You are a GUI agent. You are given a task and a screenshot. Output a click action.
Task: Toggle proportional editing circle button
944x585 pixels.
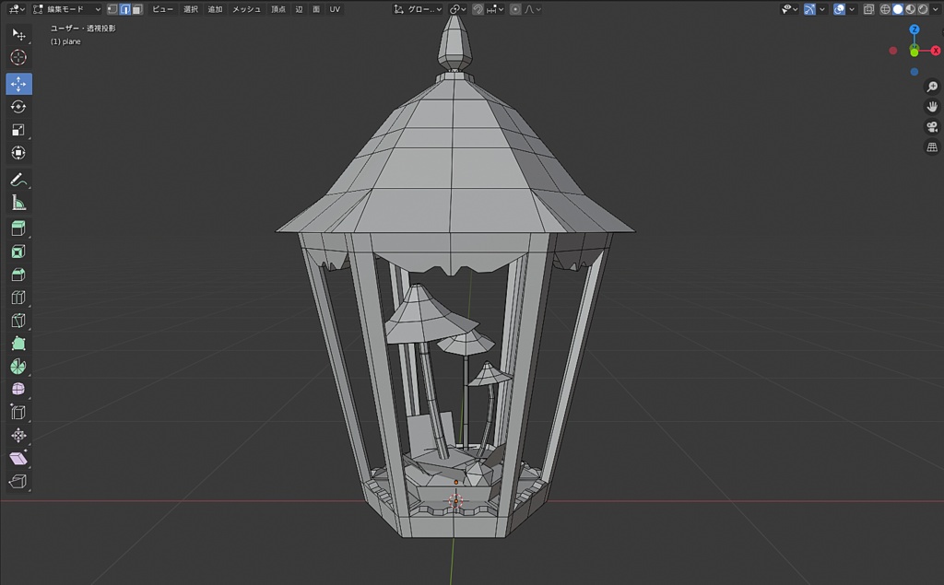[515, 9]
